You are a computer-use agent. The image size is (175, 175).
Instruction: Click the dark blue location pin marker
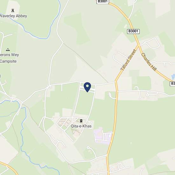tap(87, 87)
